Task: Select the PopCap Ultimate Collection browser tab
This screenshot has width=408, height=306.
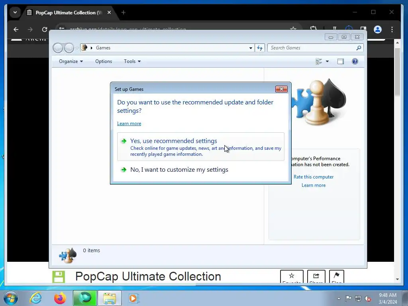Action: pos(68,12)
